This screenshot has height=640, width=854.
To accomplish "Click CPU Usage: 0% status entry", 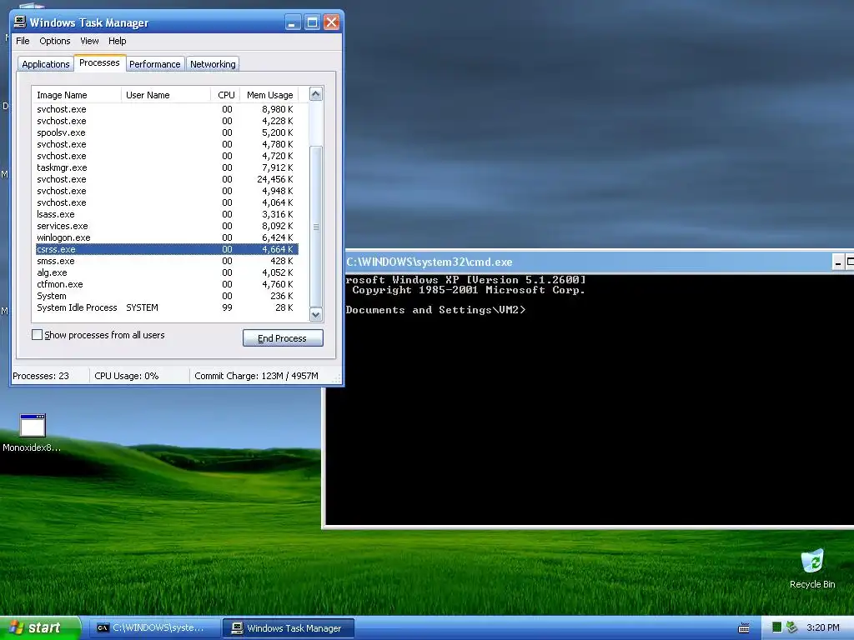I will pyautogui.click(x=127, y=376).
